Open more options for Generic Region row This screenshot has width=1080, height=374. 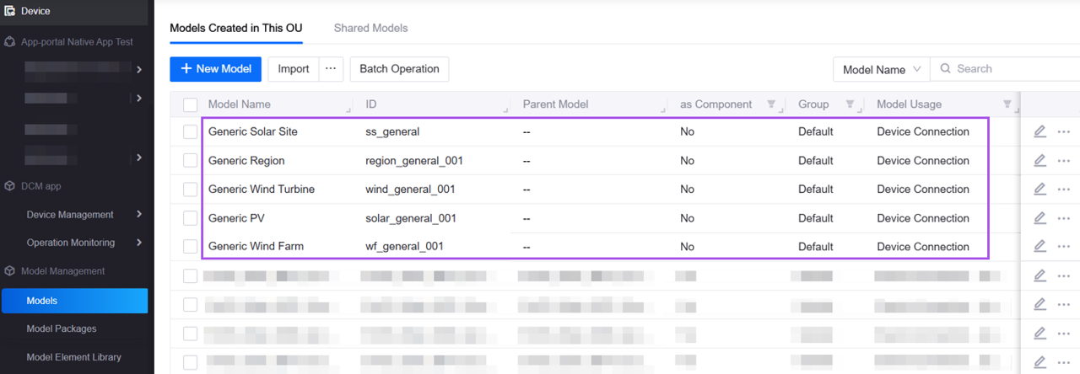point(1063,161)
